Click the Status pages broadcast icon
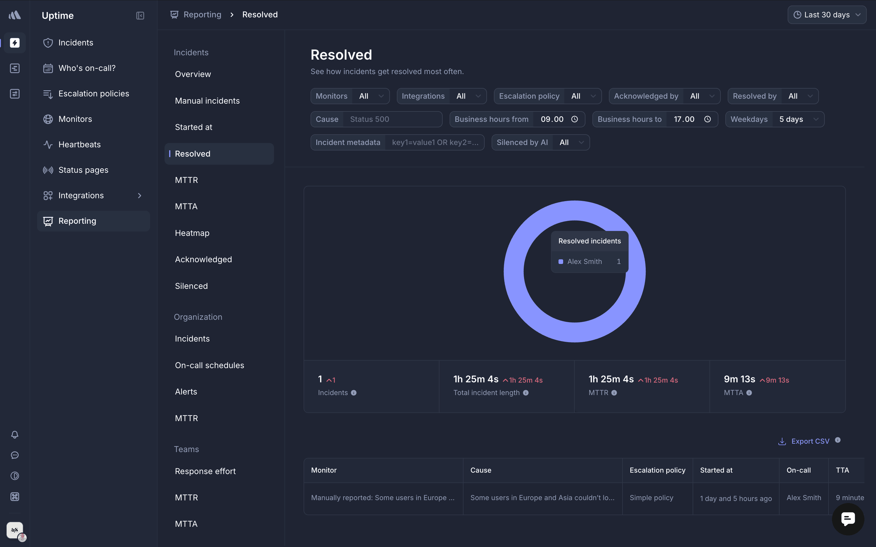This screenshot has width=876, height=547. coord(48,170)
